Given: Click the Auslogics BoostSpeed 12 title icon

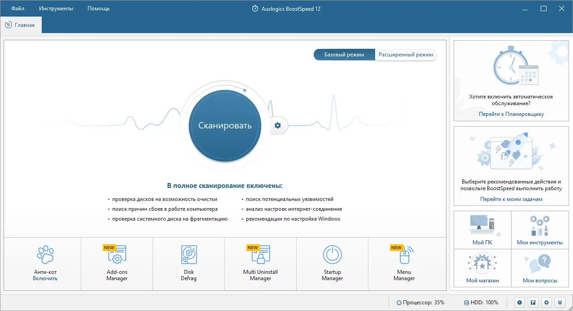Looking at the screenshot, I should click(x=255, y=9).
